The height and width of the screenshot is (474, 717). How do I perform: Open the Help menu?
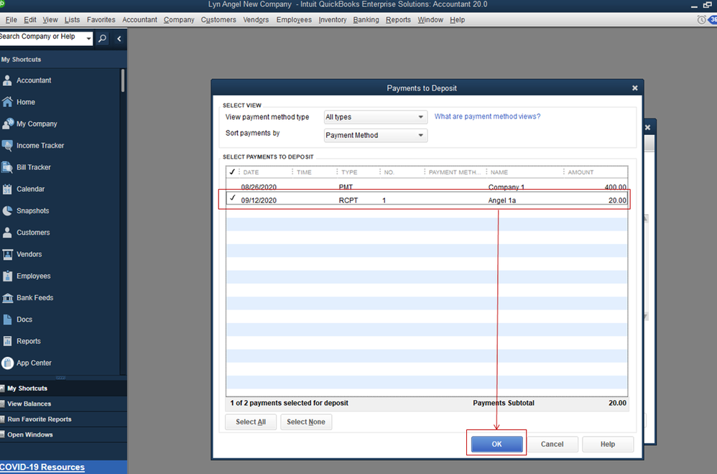[457, 19]
